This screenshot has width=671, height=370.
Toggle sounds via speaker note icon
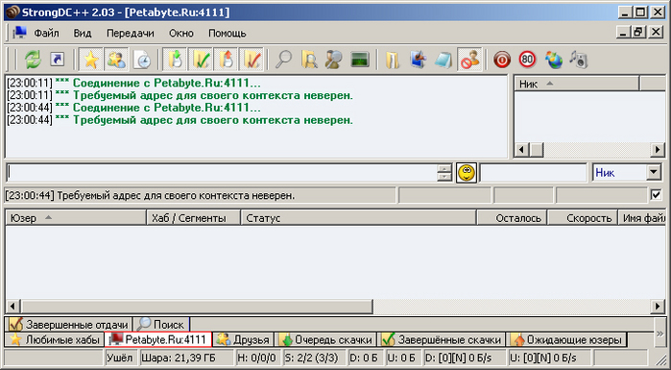(579, 60)
